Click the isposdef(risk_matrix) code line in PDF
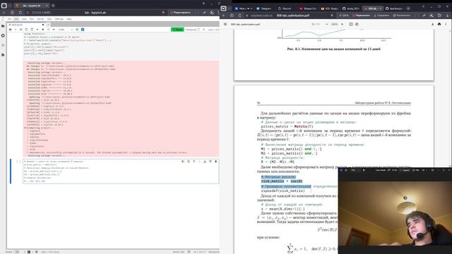Viewport: 452px width, 254px height. point(282,190)
